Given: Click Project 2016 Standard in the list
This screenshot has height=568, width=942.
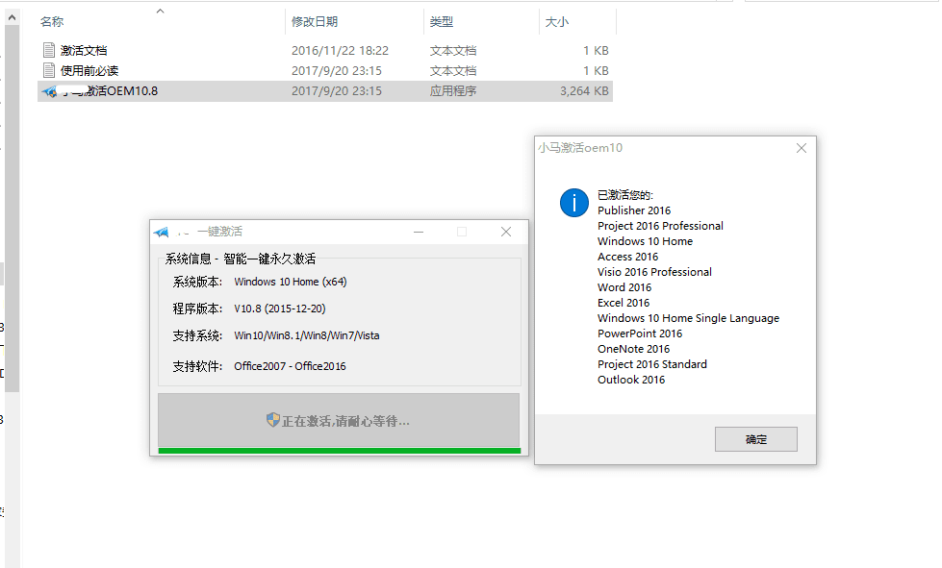Looking at the screenshot, I should click(x=651, y=364).
